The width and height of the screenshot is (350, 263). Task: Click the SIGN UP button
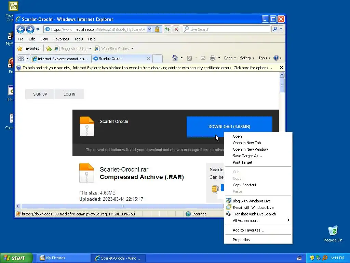click(40, 94)
